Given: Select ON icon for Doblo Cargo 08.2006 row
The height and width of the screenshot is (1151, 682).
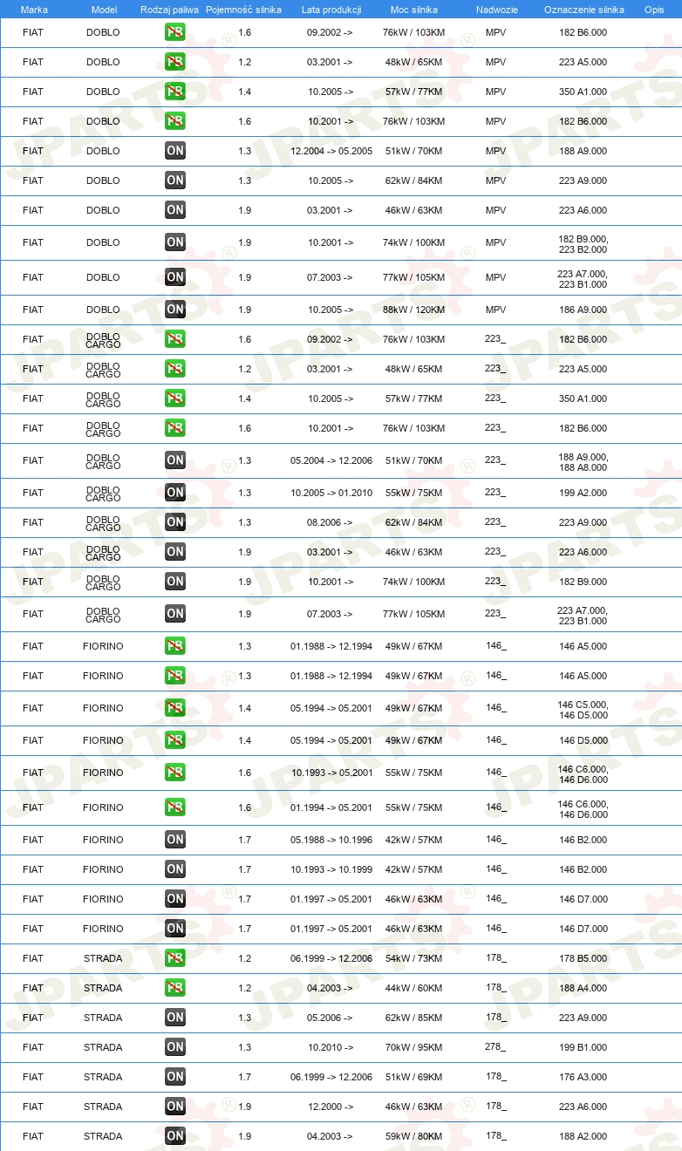Looking at the screenshot, I should pos(175,522).
